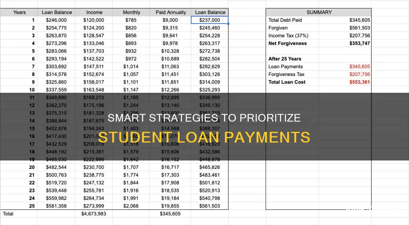Select total paid $345,605 in Total row
This screenshot has height=225, width=409.
[x=170, y=214]
